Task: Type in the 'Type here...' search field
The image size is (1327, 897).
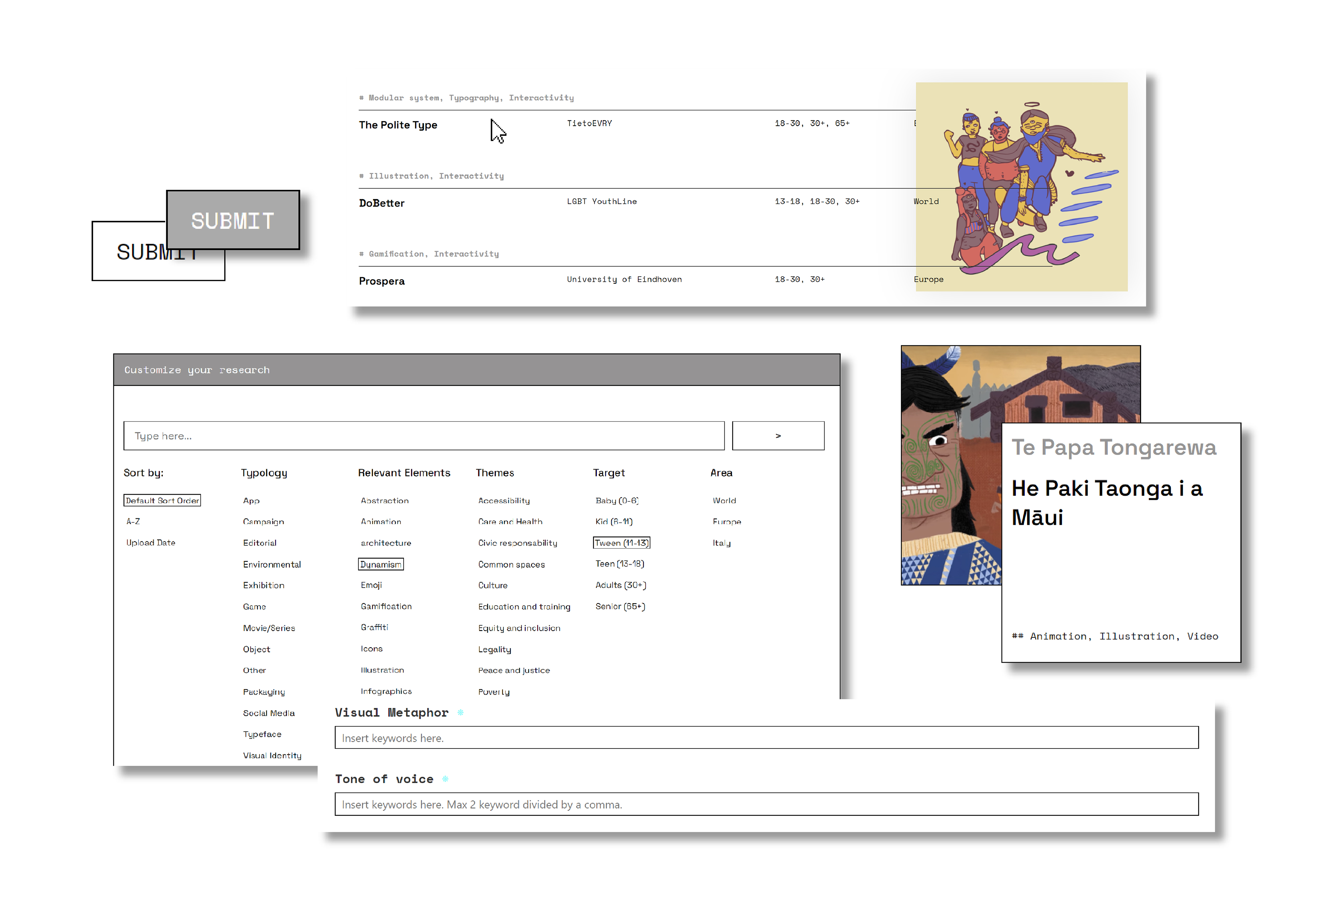Action: 423,435
